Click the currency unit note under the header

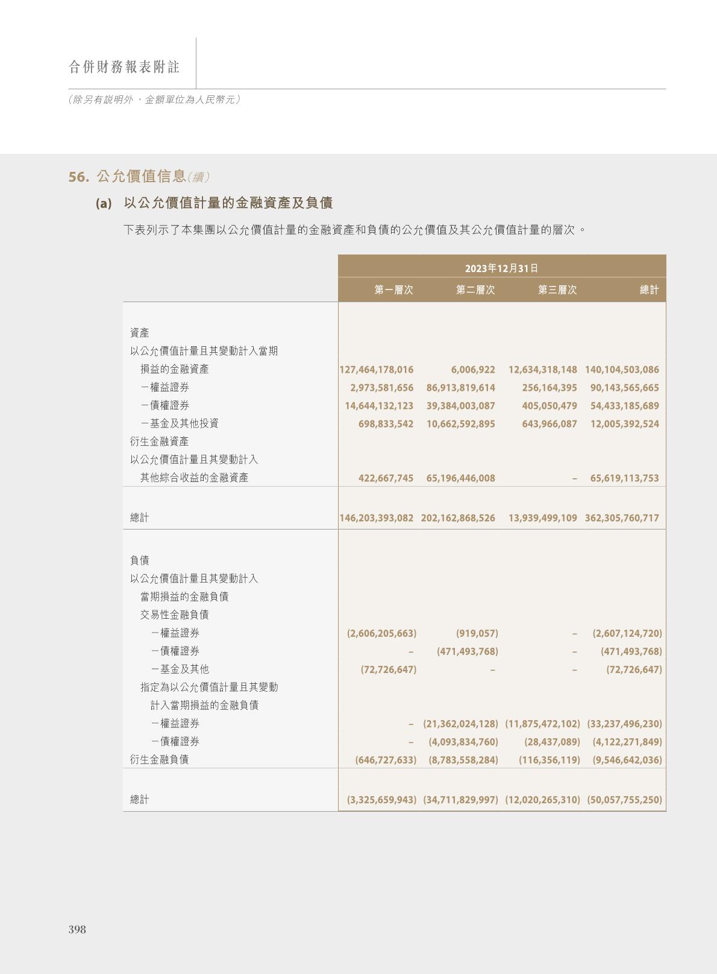(154, 100)
